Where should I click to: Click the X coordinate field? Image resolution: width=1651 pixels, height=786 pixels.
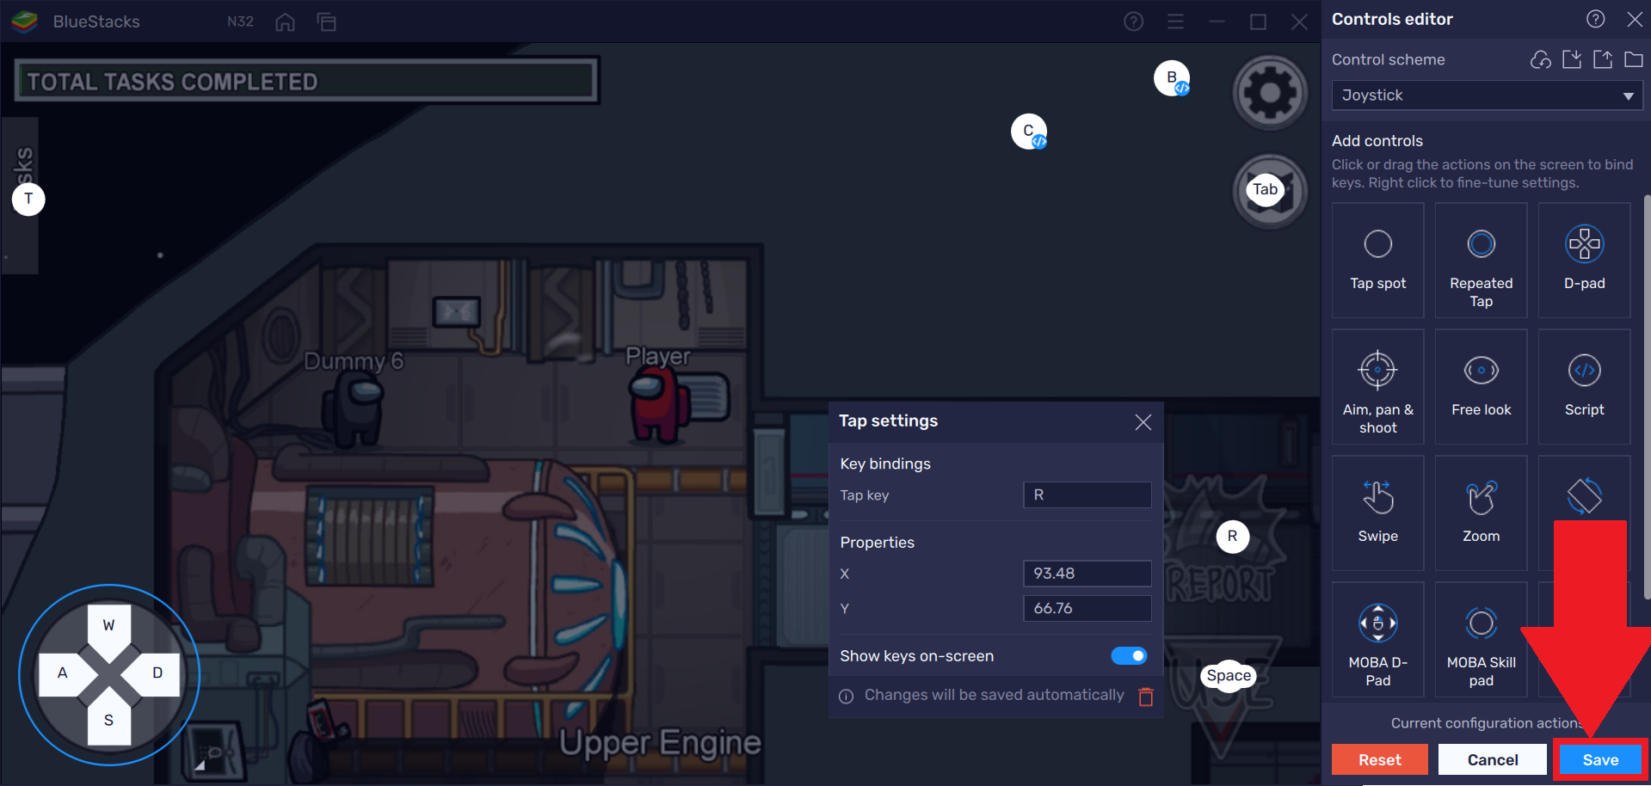click(x=1087, y=574)
